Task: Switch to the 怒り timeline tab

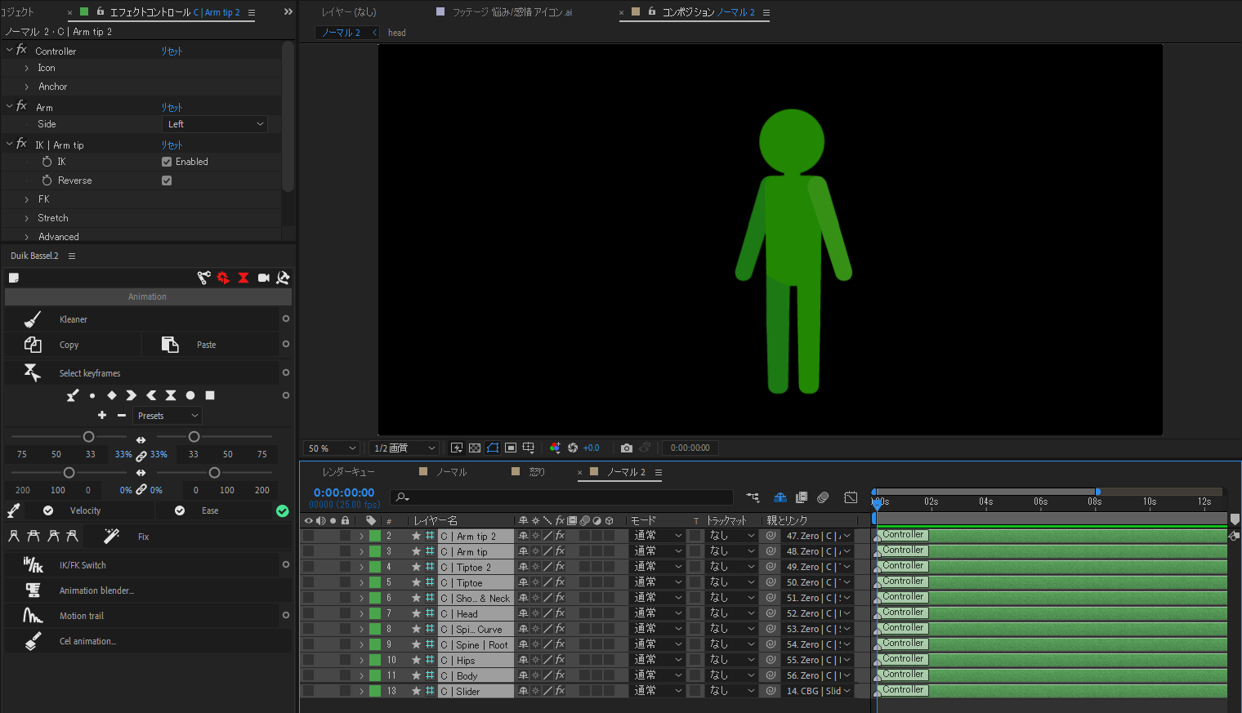Action: pyautogui.click(x=536, y=472)
